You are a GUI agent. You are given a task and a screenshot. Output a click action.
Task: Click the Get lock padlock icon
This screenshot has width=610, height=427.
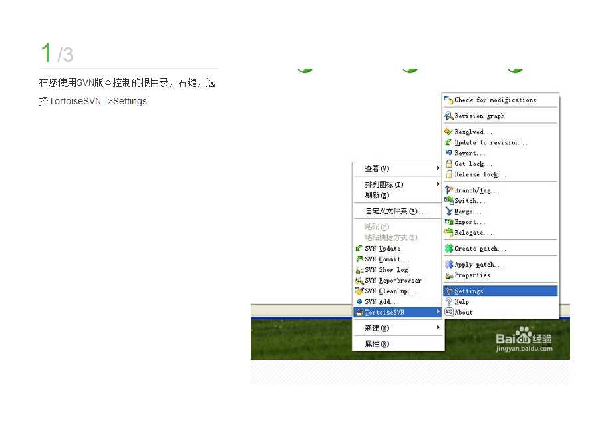[448, 164]
